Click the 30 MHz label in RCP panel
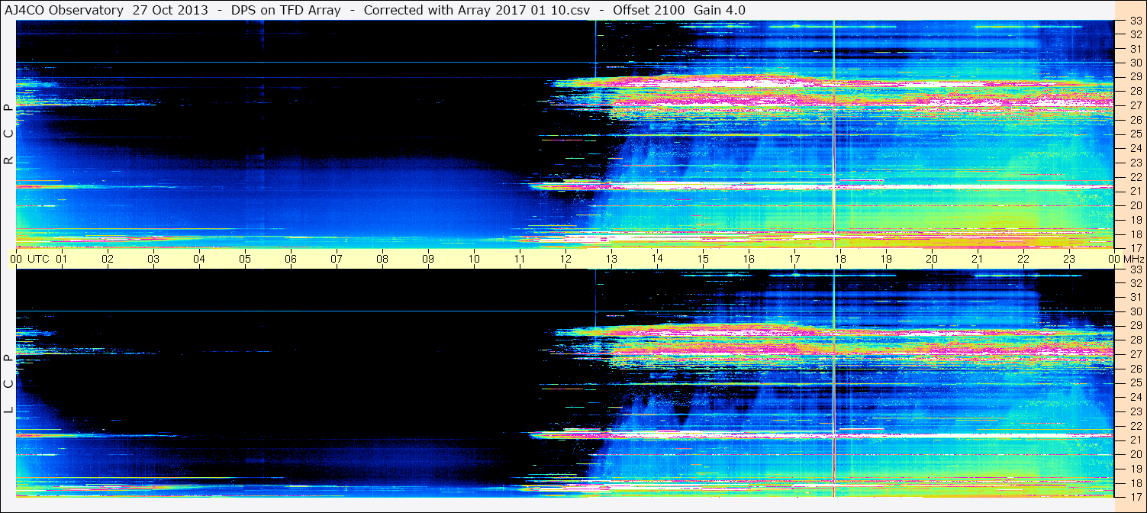The image size is (1147, 513). coord(1136,63)
